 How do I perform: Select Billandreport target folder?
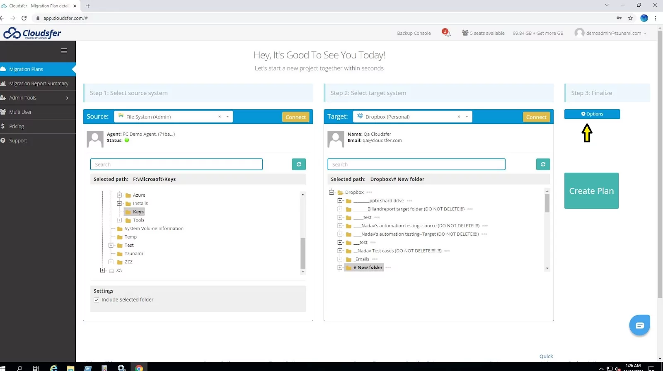point(409,209)
